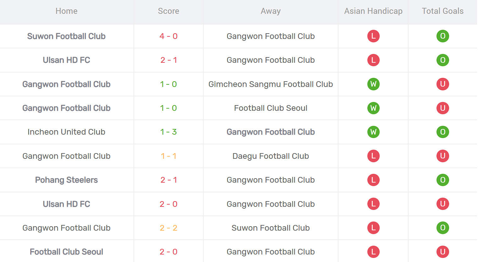478x262 pixels.
Task: Click Incheon United Club team name
Action: pos(66,132)
